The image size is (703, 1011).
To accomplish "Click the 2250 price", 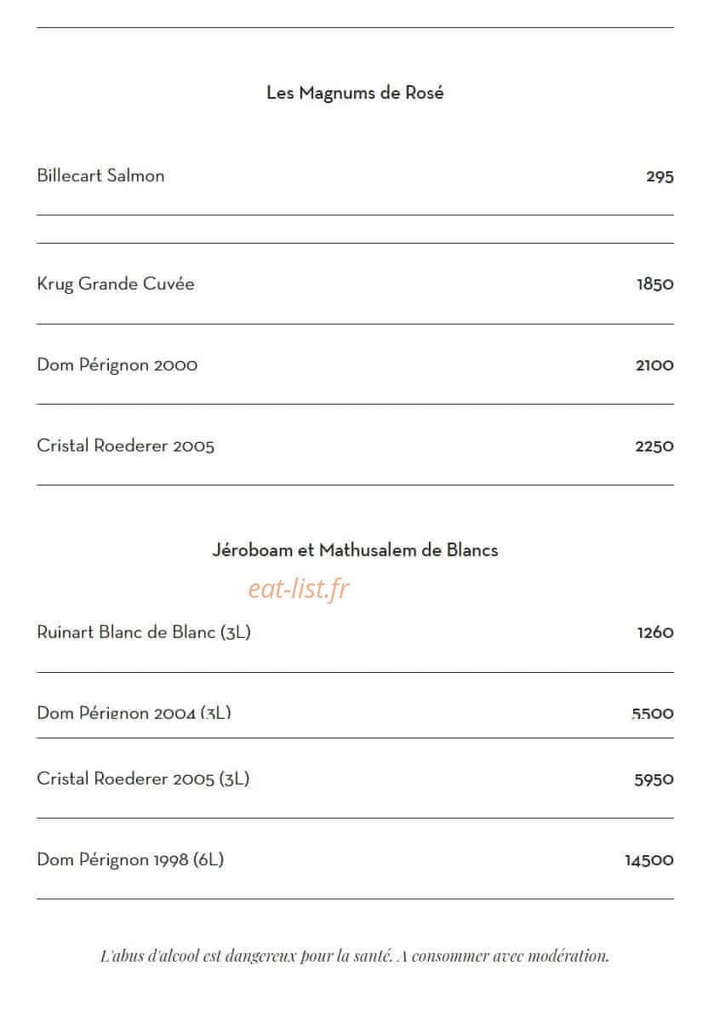I will point(654,446).
